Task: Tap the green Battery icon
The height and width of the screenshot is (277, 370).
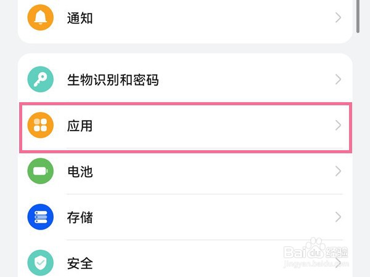Action: click(x=41, y=171)
